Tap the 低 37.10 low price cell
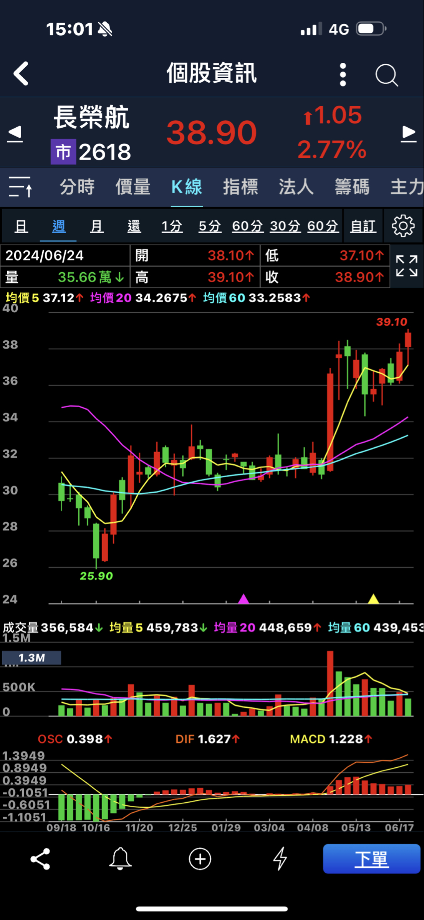The image size is (424, 920). (x=325, y=255)
